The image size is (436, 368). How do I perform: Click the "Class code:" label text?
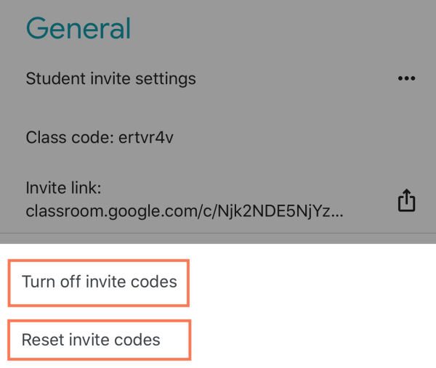coord(70,138)
